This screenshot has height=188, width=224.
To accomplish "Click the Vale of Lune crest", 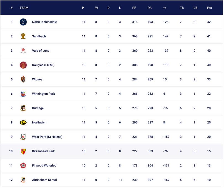I will click(x=23, y=51).
